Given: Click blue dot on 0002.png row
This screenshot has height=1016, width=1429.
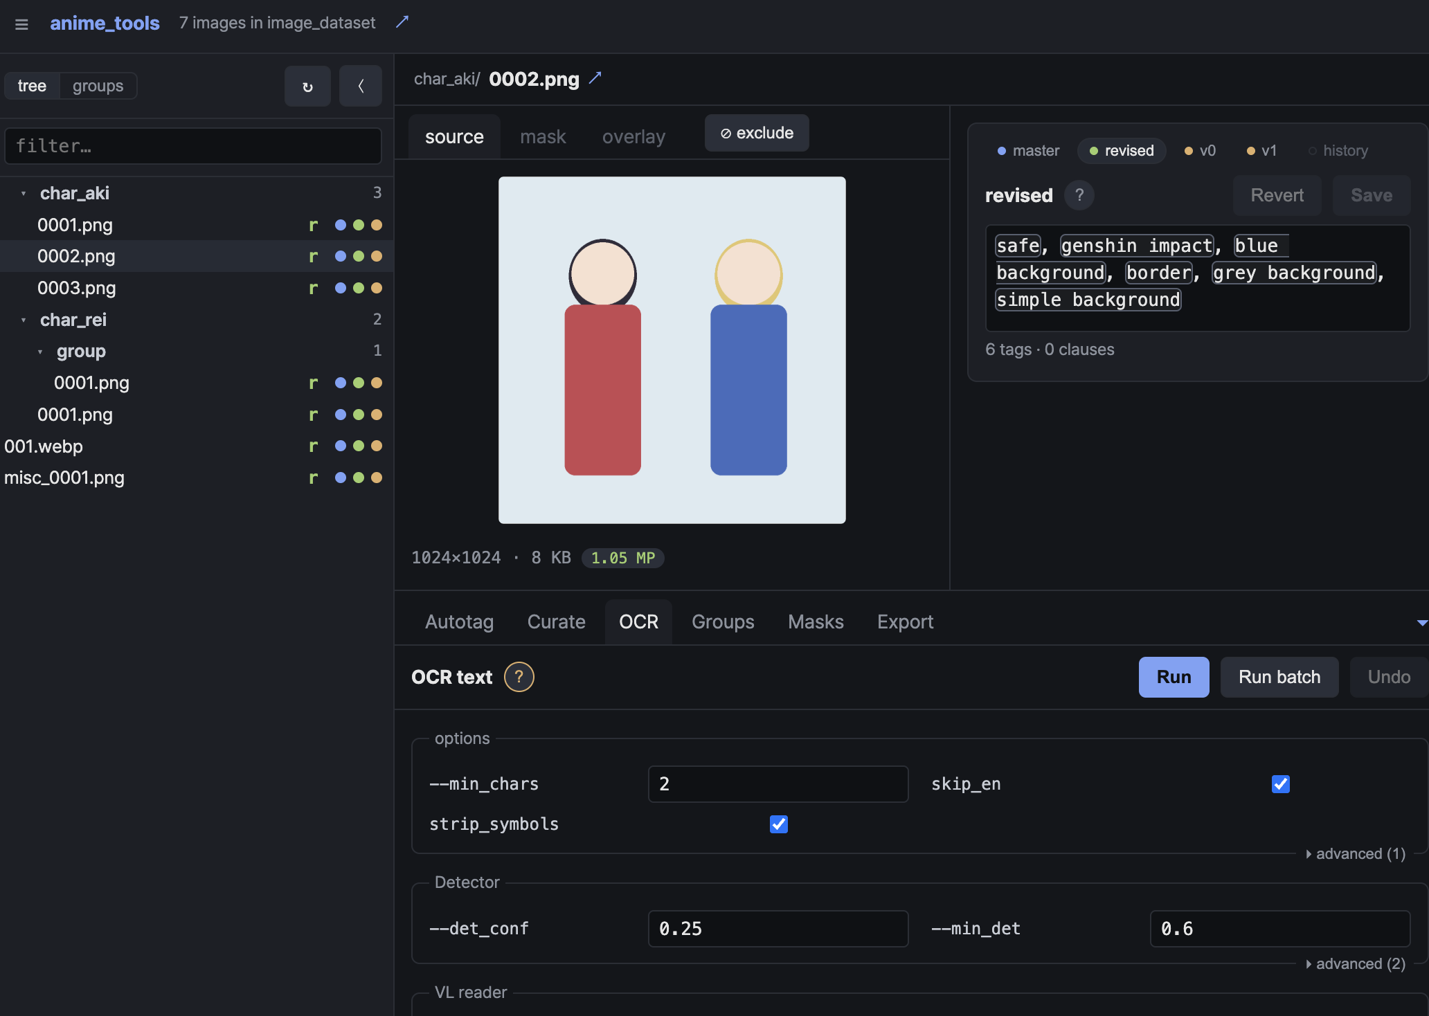Looking at the screenshot, I should click(x=341, y=256).
